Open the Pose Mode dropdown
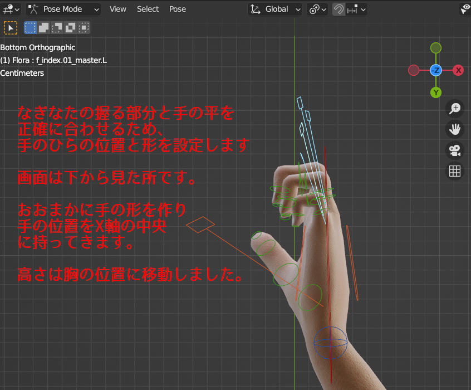 (x=63, y=9)
